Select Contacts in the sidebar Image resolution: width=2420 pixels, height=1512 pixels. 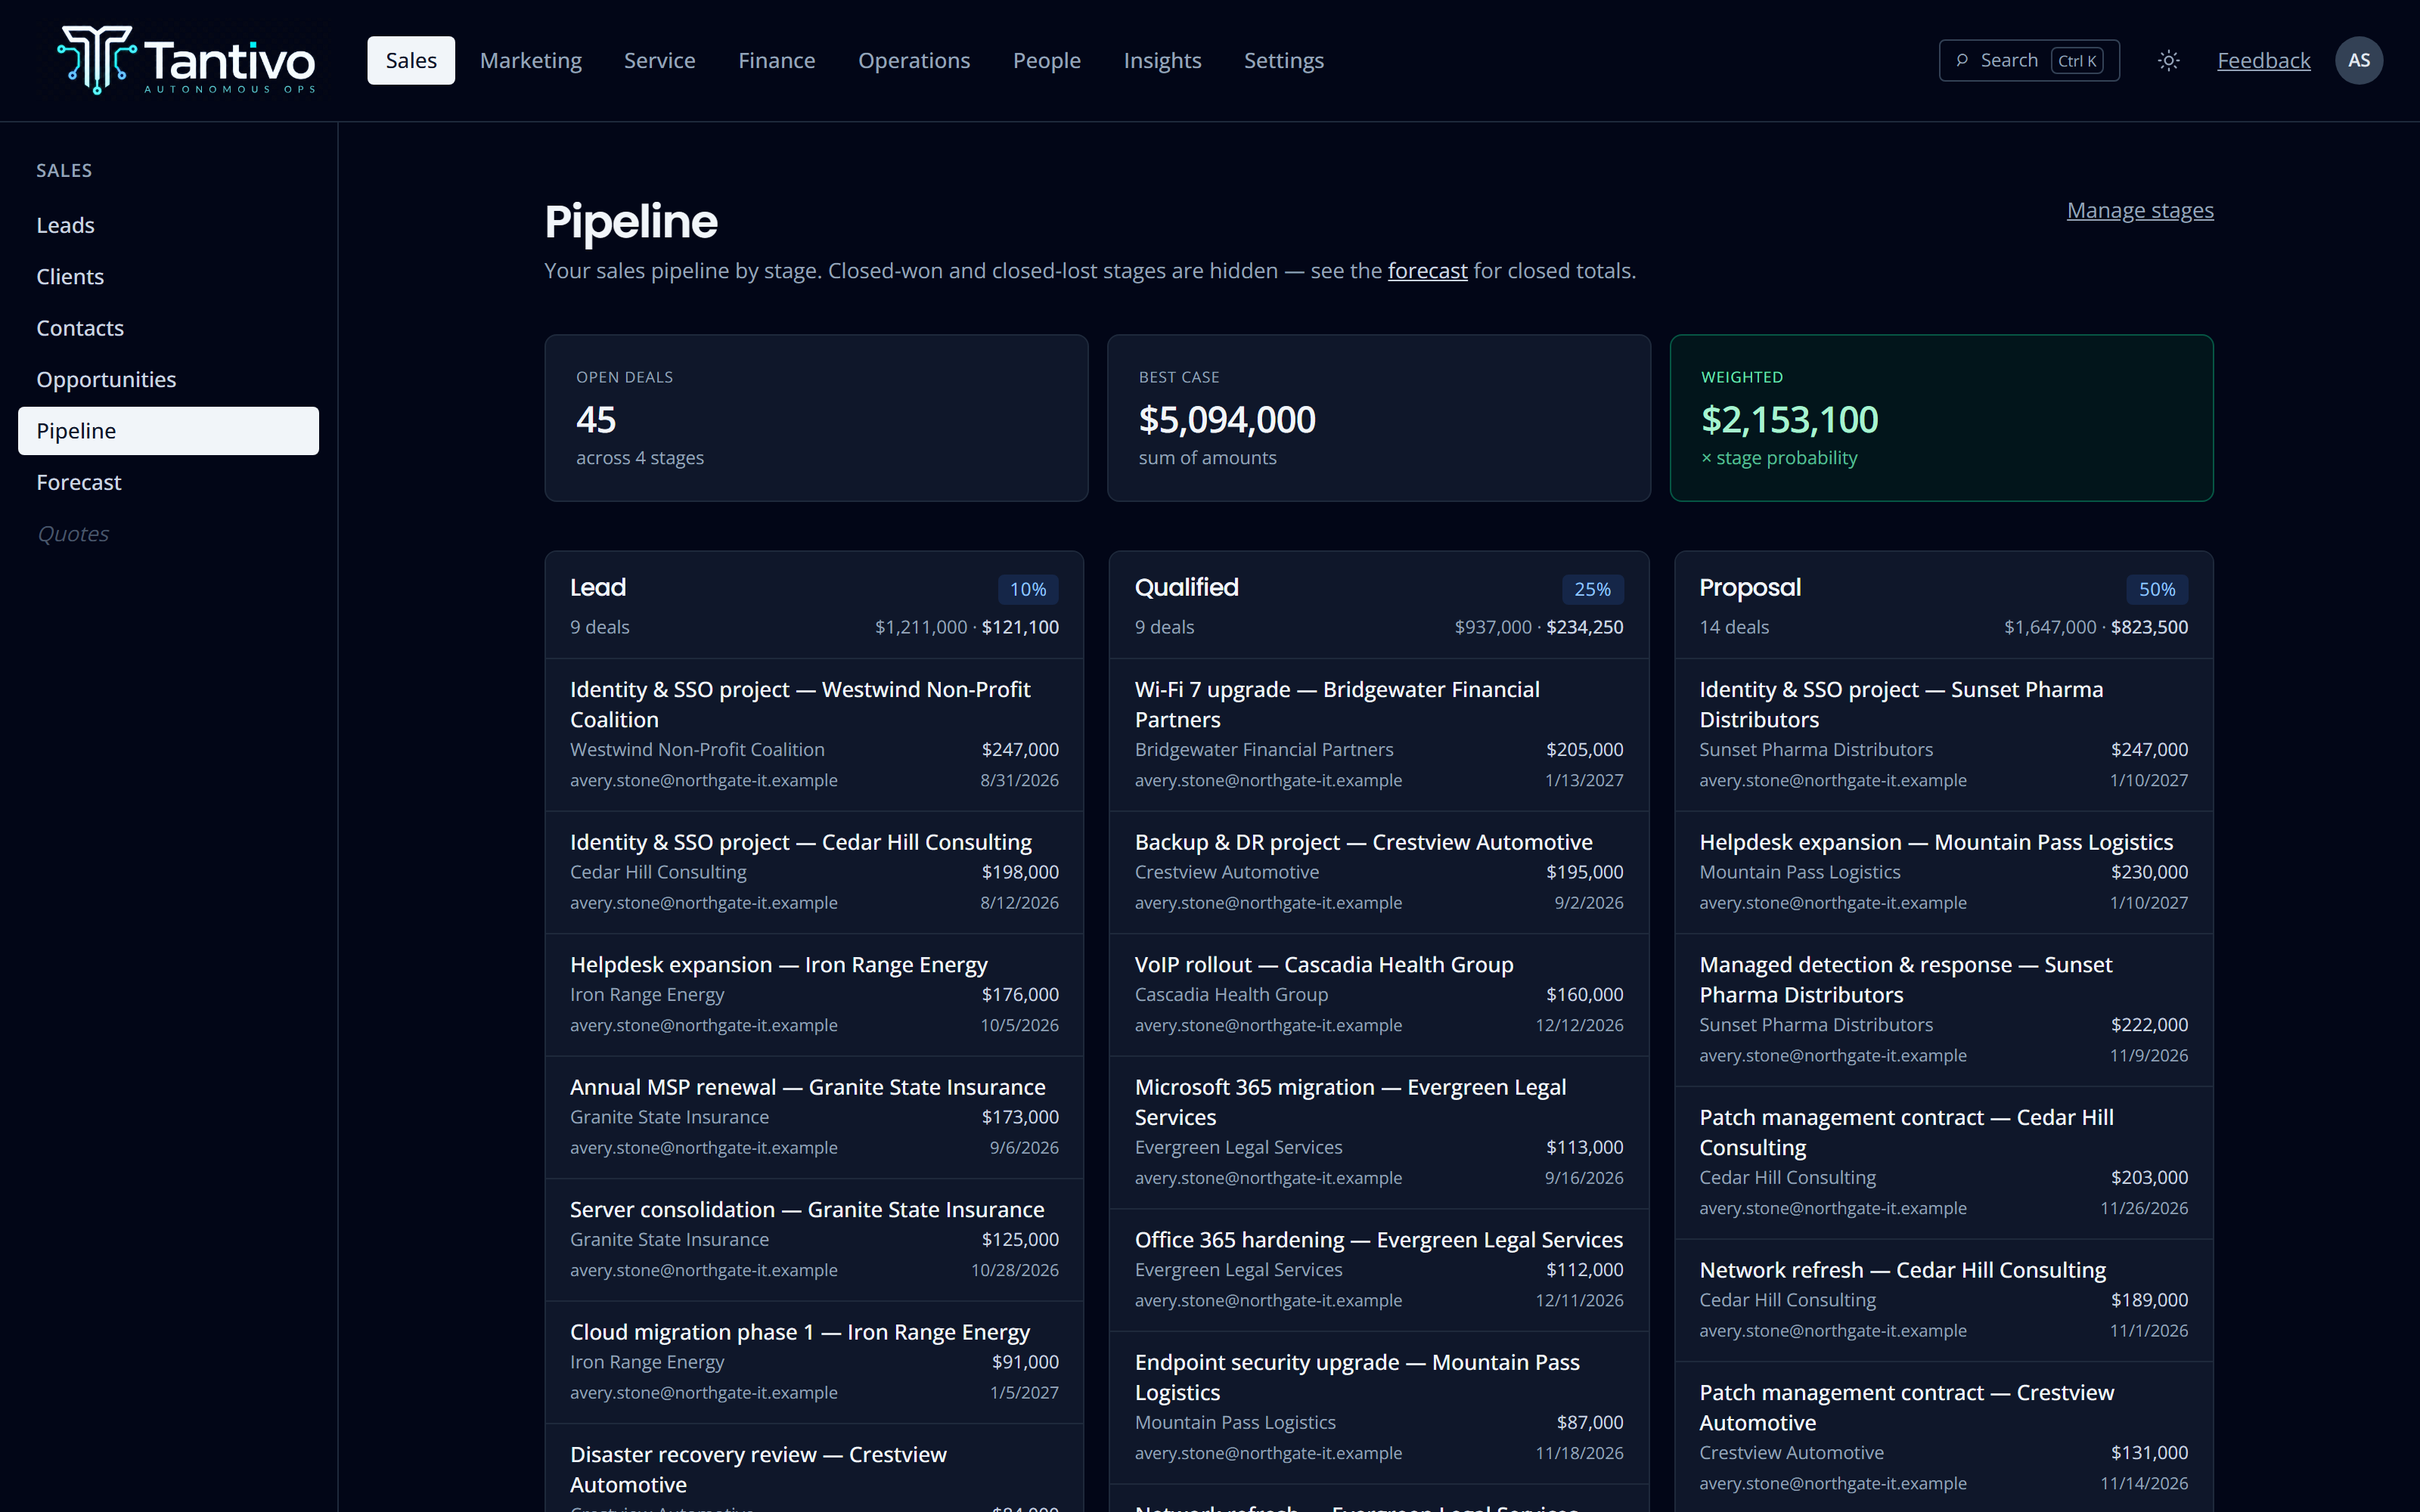point(168,328)
